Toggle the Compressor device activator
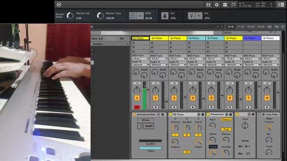Viewport: 287px width, 161px height. (x=208, y=114)
